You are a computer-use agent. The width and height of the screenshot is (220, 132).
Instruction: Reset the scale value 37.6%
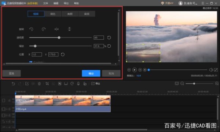pyautogui.click(x=109, y=46)
